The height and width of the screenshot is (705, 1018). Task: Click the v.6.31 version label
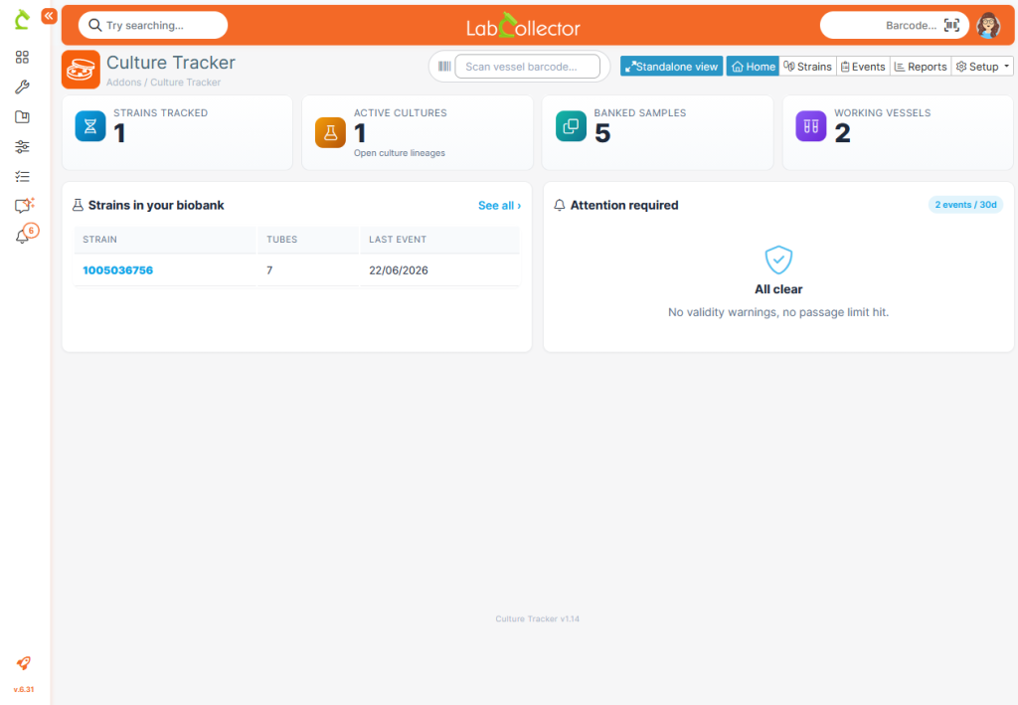24,689
